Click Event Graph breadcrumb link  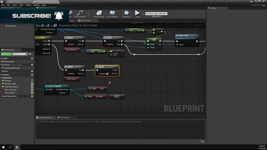click(x=90, y=25)
